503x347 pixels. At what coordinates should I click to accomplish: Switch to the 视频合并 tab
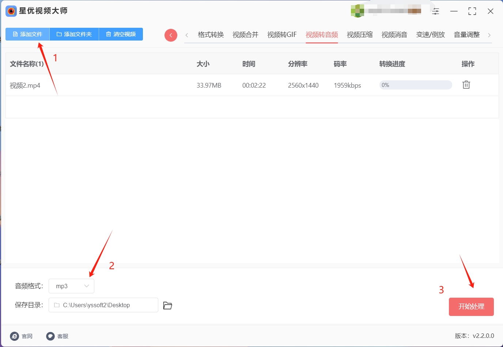click(245, 35)
